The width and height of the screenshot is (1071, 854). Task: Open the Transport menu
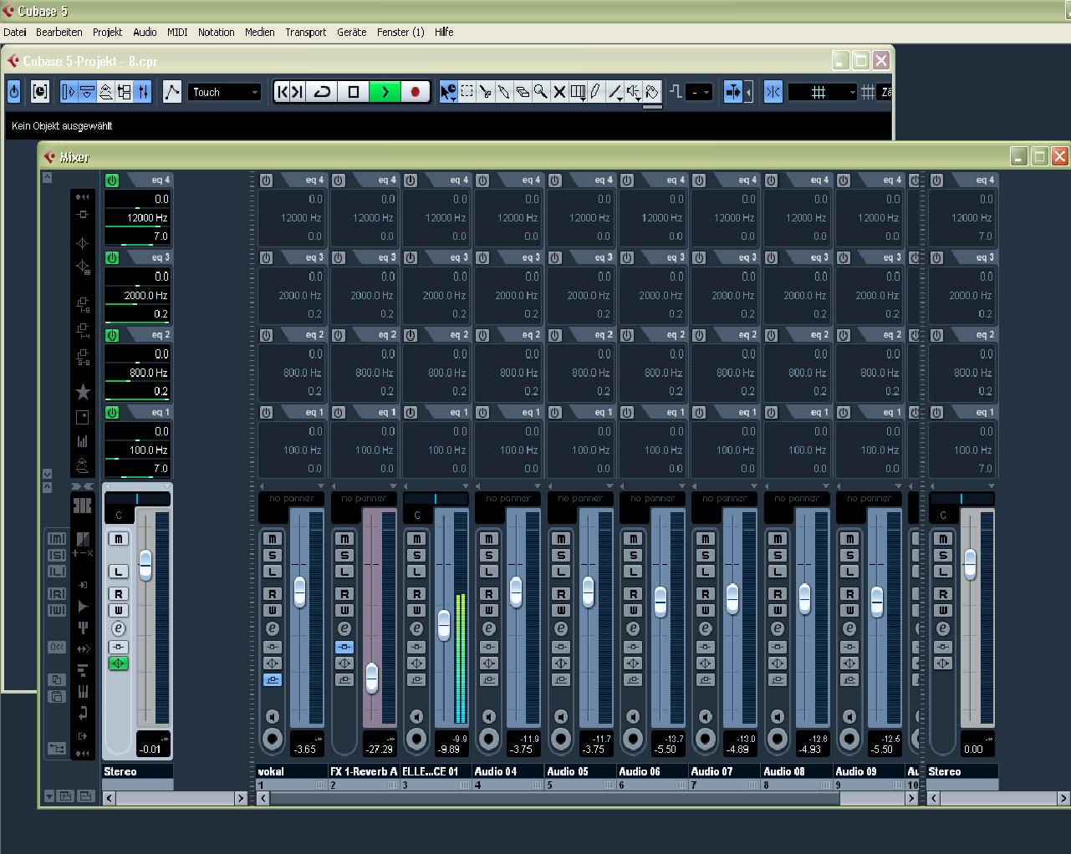(x=305, y=32)
